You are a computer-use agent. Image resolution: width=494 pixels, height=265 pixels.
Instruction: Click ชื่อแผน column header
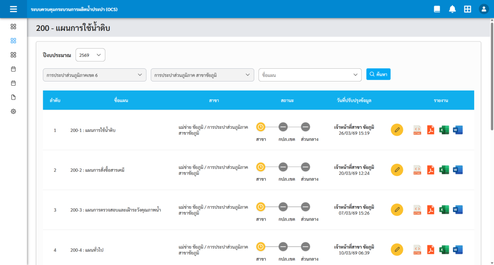pyautogui.click(x=121, y=100)
